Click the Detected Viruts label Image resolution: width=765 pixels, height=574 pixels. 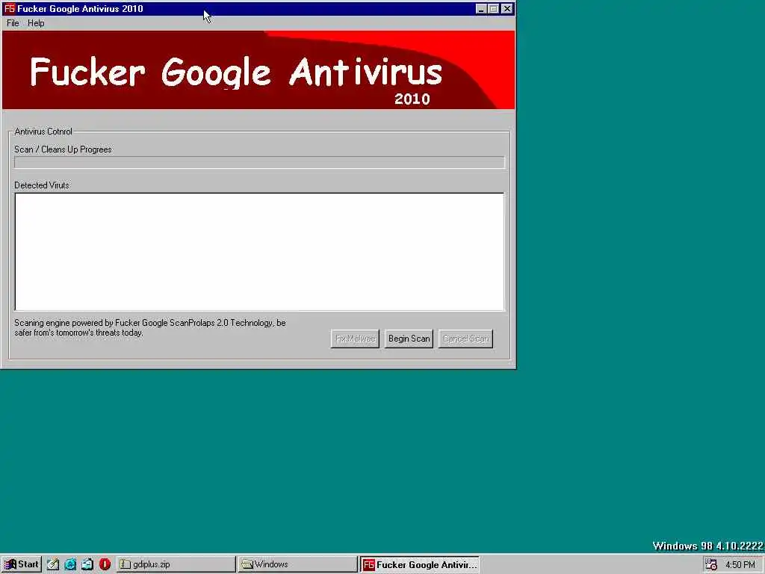[x=42, y=185]
